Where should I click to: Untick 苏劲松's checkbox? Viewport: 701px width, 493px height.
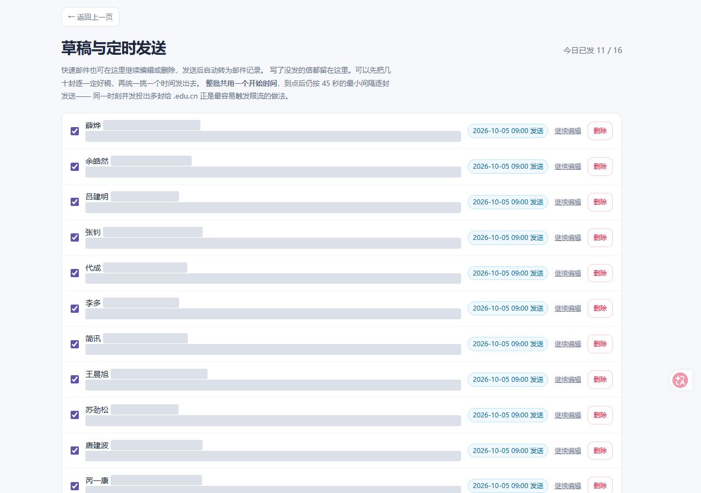click(75, 415)
